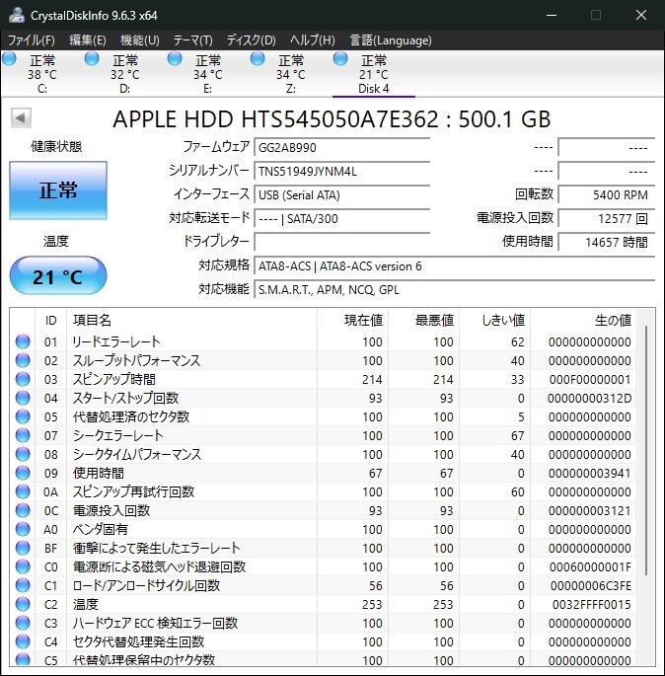Click the previous disk arrow button

21,117
